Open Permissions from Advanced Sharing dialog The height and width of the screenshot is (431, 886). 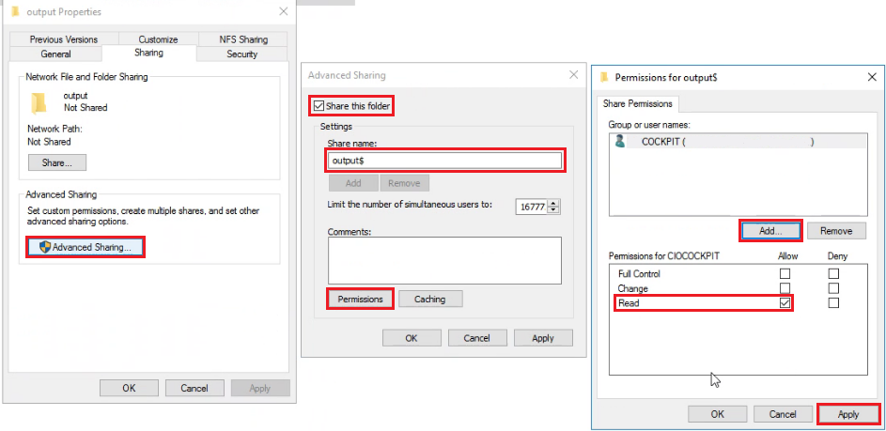[x=360, y=299]
